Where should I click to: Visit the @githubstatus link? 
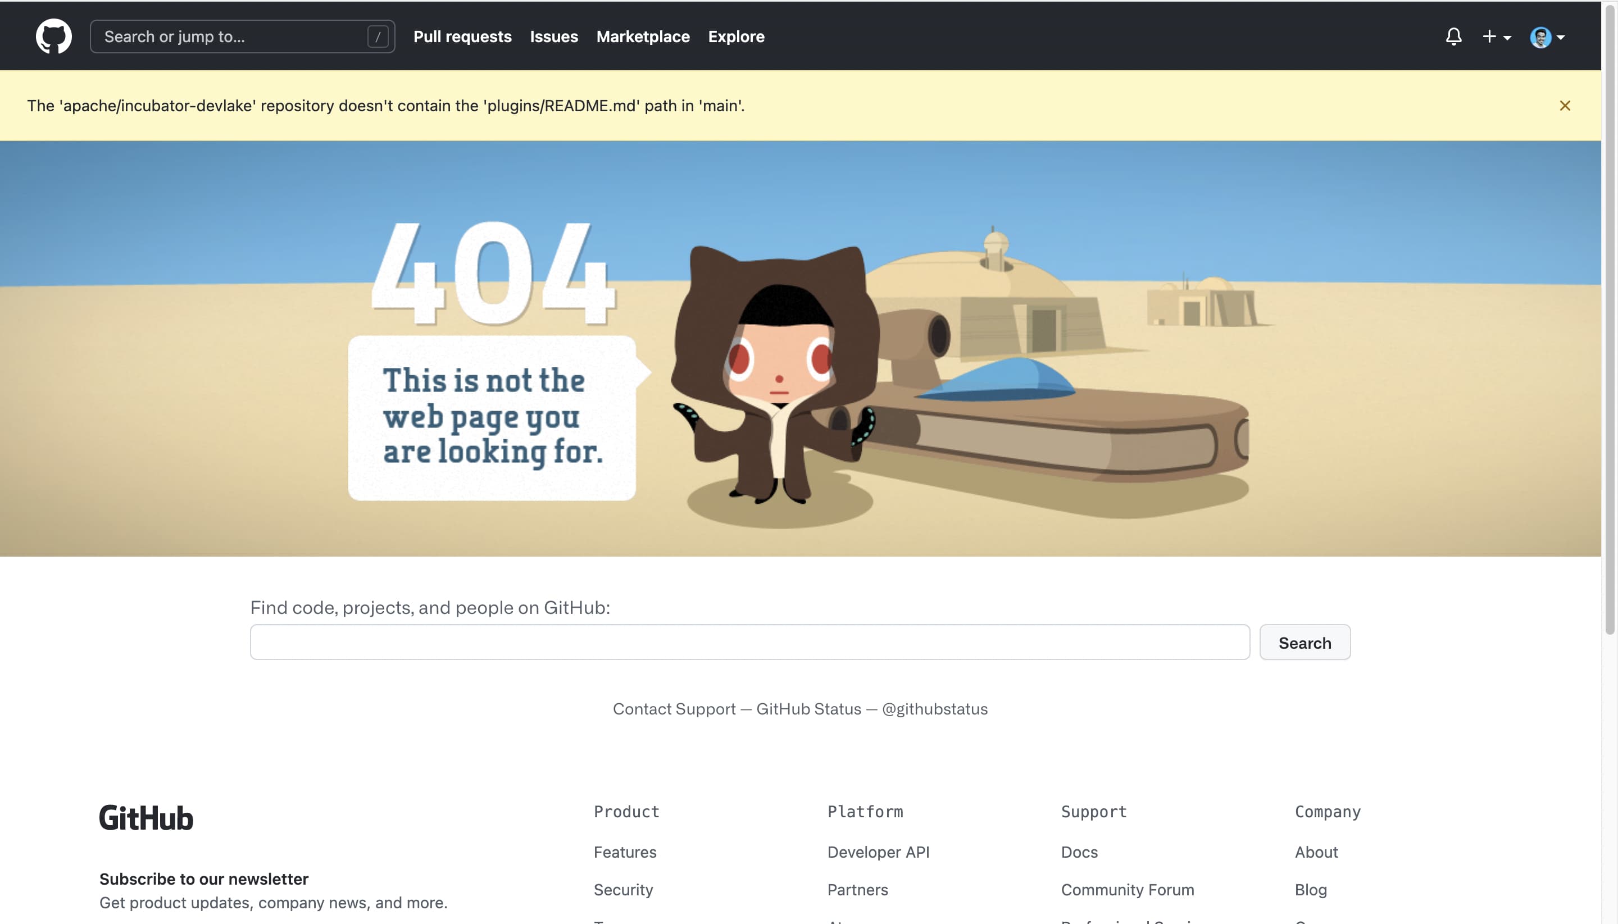933,708
